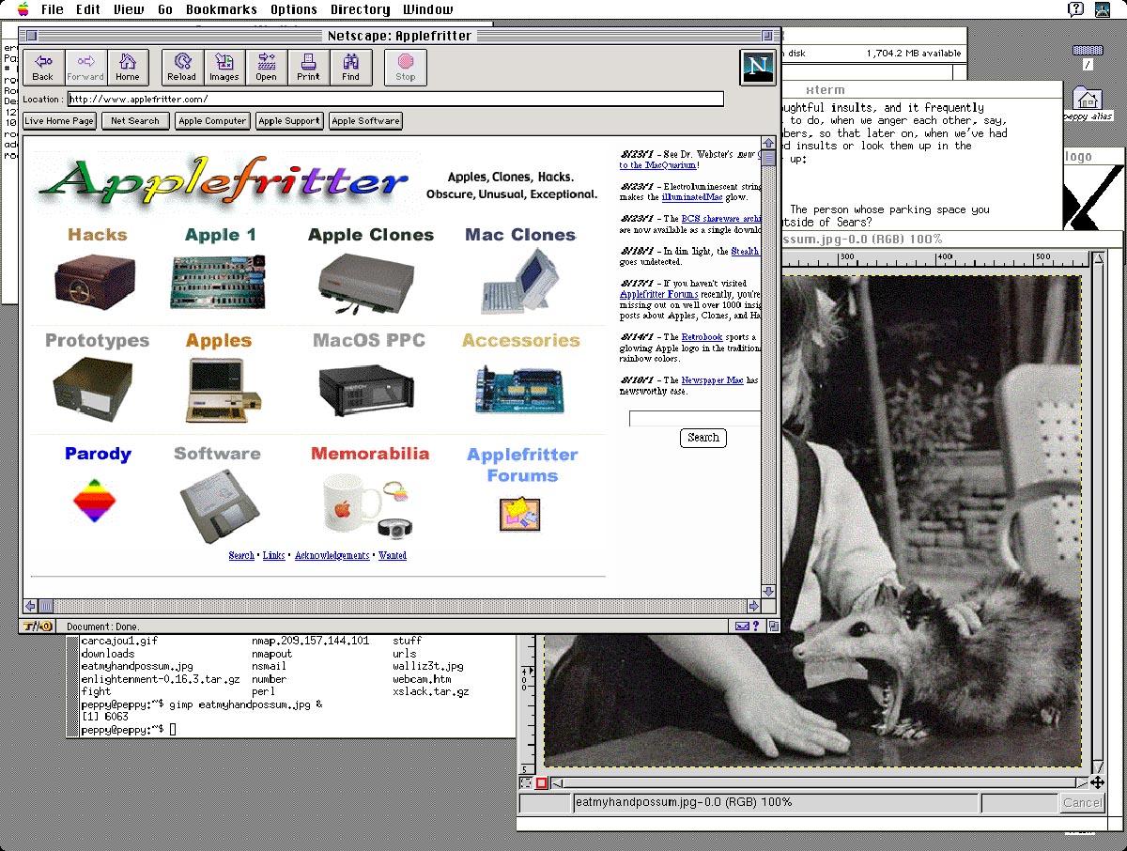Image resolution: width=1127 pixels, height=851 pixels.
Task: Click the Accessories blue card image
Action: tap(519, 389)
